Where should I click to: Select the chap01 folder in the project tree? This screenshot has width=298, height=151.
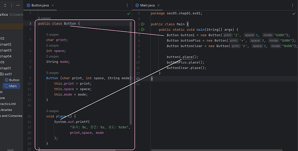(6, 68)
